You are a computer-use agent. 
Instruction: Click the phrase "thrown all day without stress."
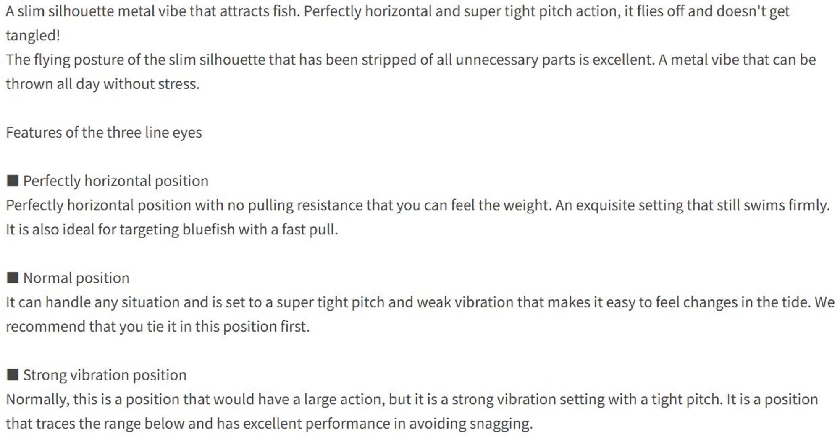point(102,84)
